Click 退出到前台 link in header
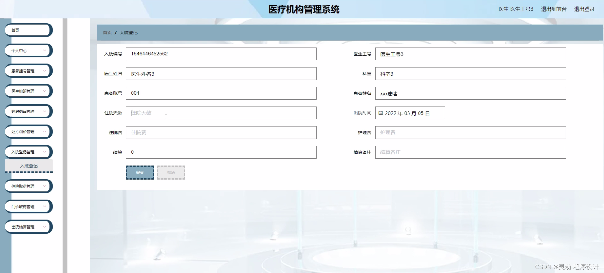 coord(554,9)
